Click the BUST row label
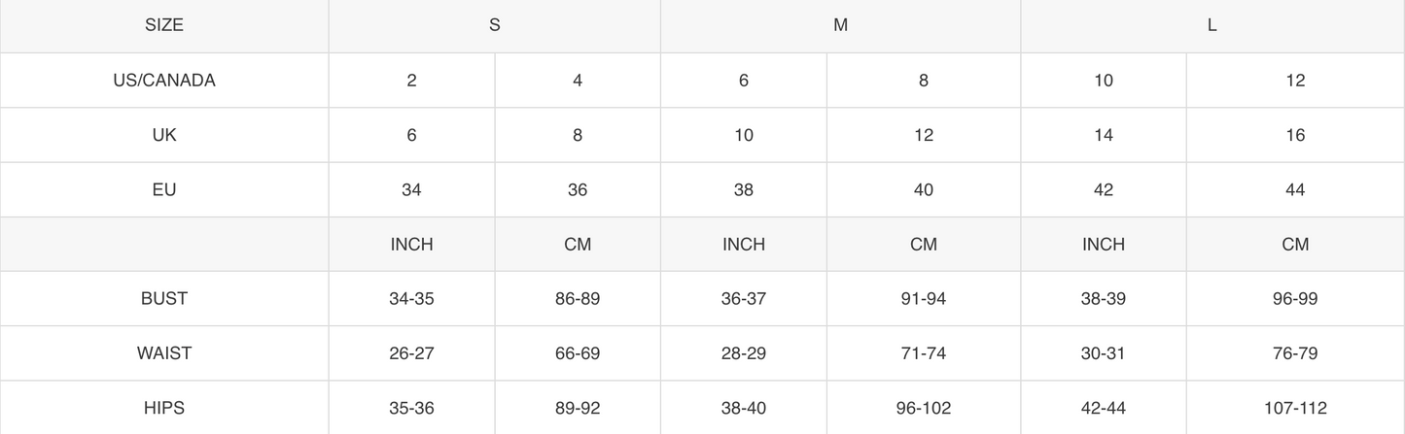Viewport: 1405px width, 434px height. 164,299
